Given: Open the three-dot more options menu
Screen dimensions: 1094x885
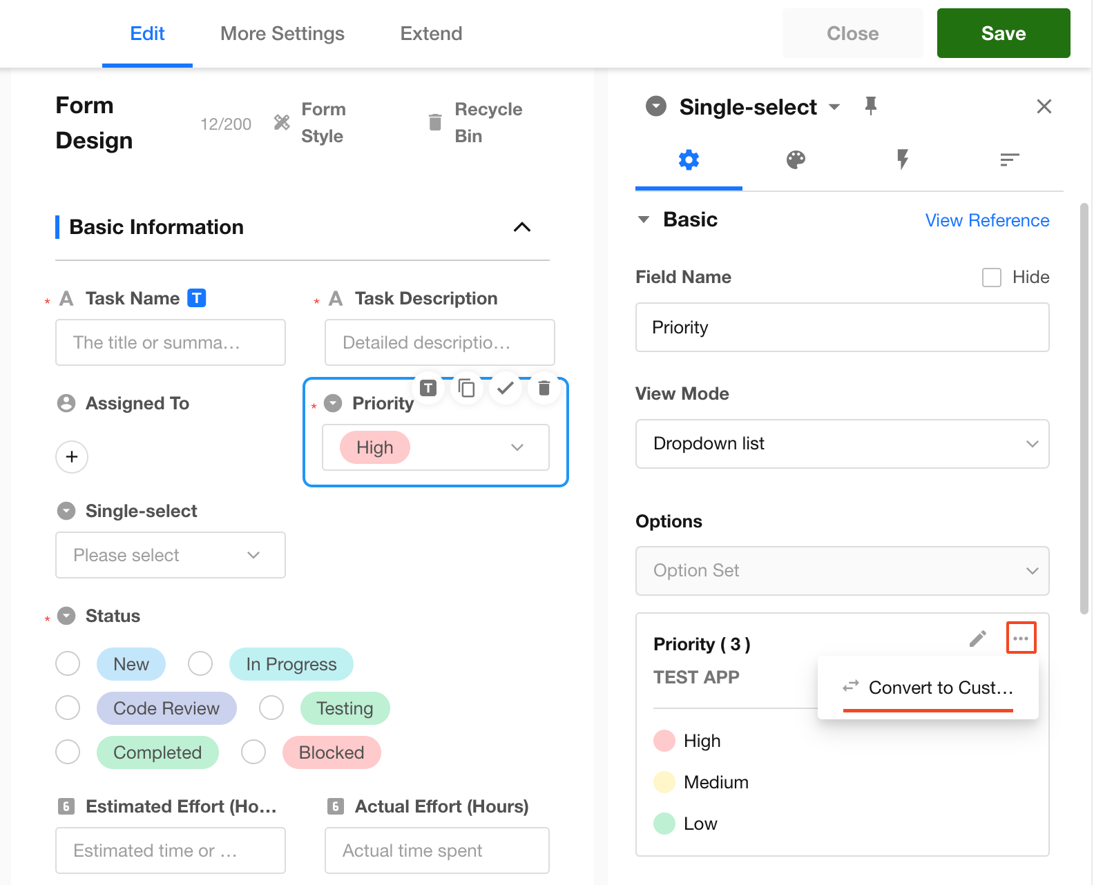Looking at the screenshot, I should point(1021,639).
